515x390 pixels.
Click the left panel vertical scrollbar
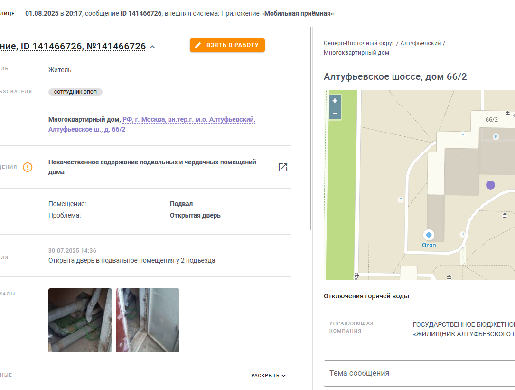(310, 128)
